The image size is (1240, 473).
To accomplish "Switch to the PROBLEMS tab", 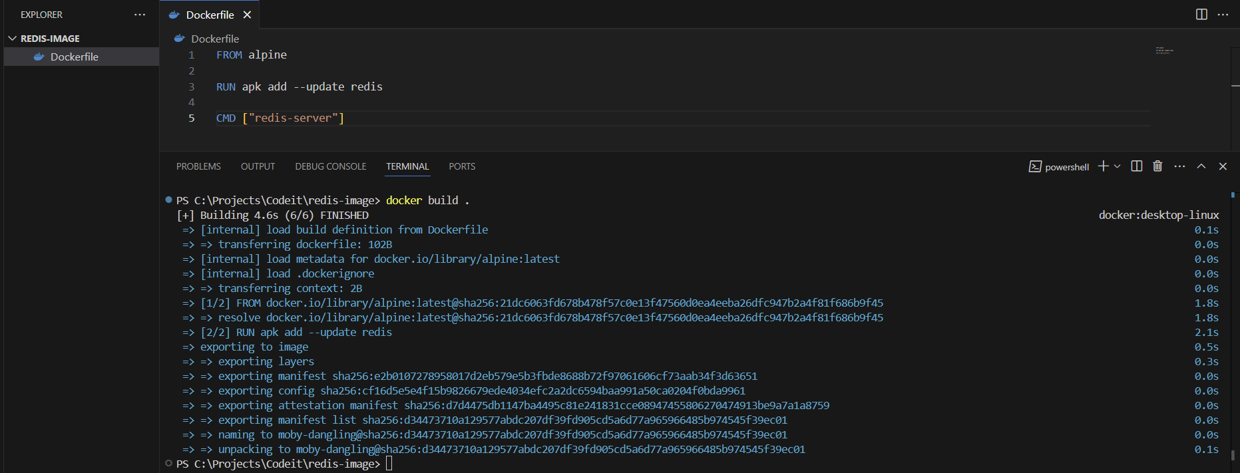I will point(198,166).
